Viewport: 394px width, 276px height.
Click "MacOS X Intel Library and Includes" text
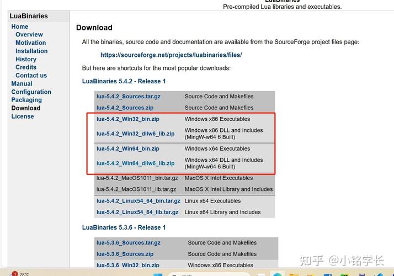tap(228, 189)
